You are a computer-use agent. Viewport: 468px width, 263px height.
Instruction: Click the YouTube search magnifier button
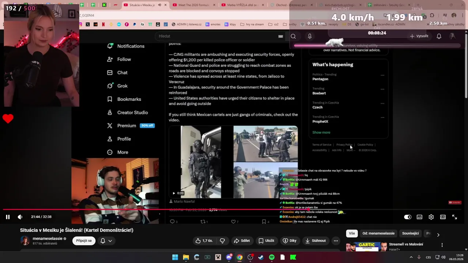point(293,36)
